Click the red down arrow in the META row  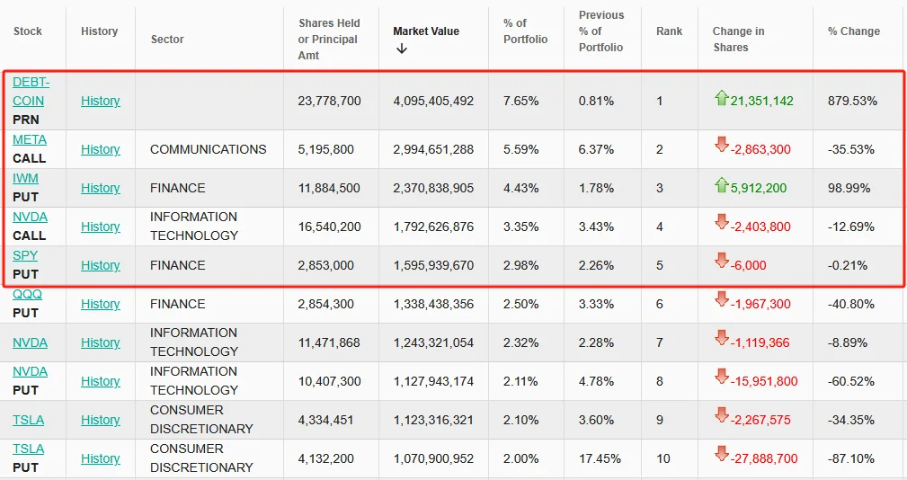coord(720,146)
